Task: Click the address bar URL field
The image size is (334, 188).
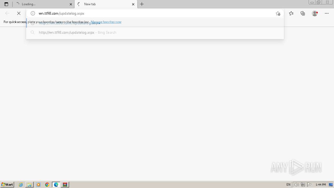Action: [155, 13]
